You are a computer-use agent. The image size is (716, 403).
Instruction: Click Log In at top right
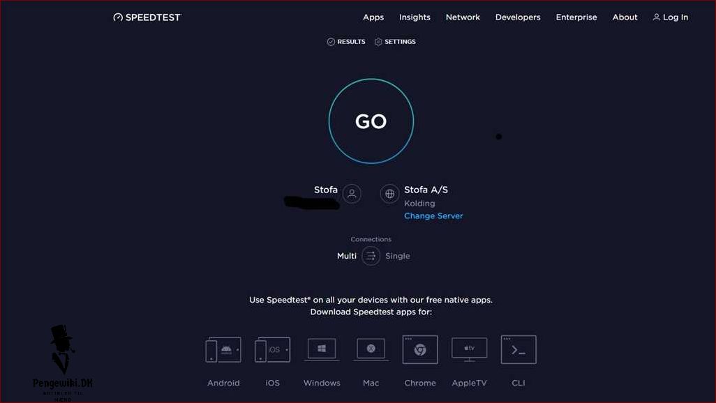coord(670,17)
